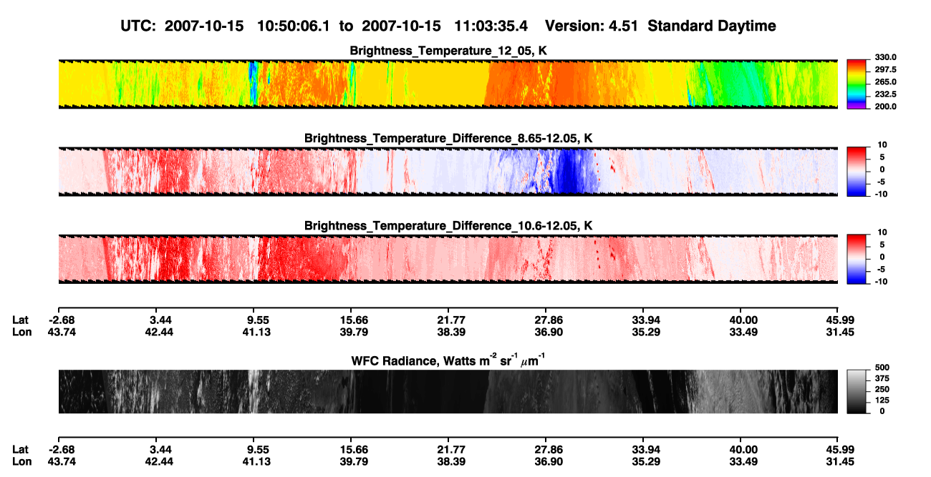
Task: Click the 'Brightness_Temperature_12_05, K' panel title
Action: 449,50
